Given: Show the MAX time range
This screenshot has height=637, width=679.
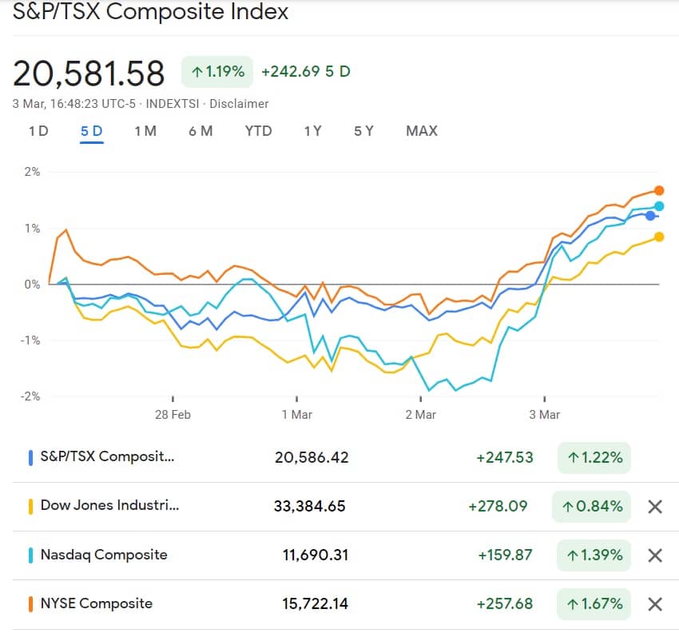Looking at the screenshot, I should pyautogui.click(x=422, y=131).
